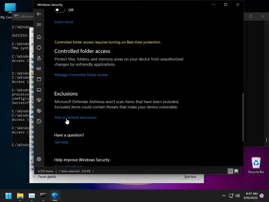The height and width of the screenshot is (202, 269).
Task: Show hidden system tray icons chevron
Action: tap(224, 196)
